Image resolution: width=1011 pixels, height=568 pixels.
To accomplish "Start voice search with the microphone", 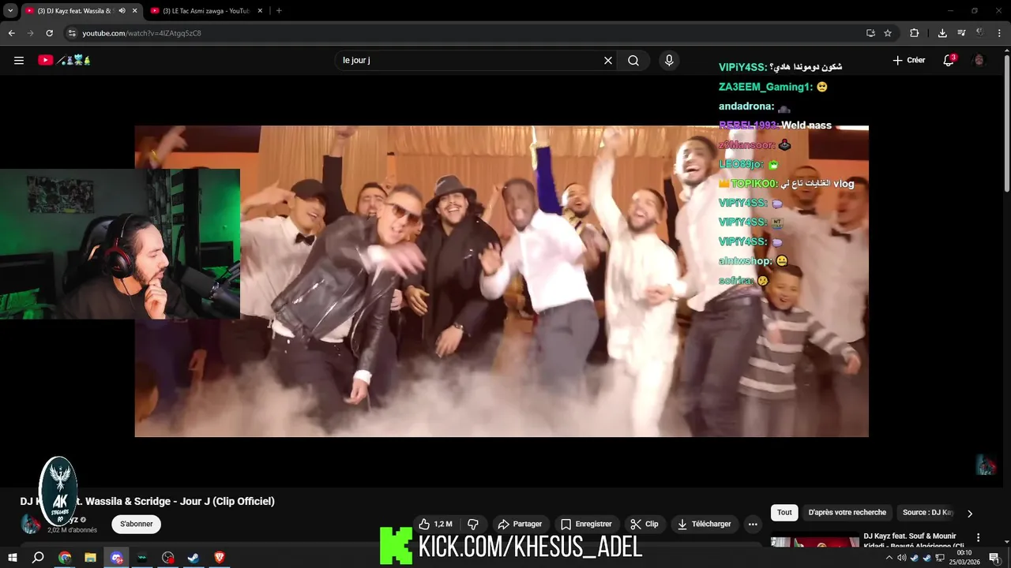I will pyautogui.click(x=669, y=60).
